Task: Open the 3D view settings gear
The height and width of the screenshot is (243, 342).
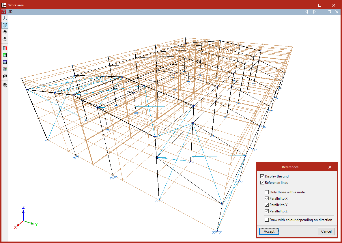Action: click(5, 85)
